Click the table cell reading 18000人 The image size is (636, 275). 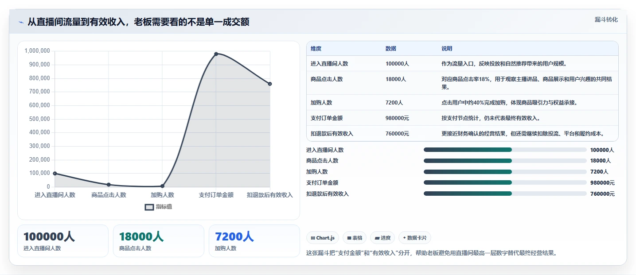(x=396, y=79)
